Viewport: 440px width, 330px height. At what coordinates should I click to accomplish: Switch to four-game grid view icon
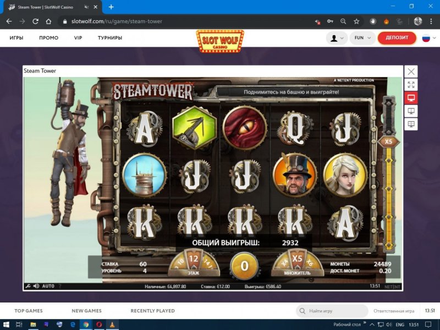pos(411,124)
